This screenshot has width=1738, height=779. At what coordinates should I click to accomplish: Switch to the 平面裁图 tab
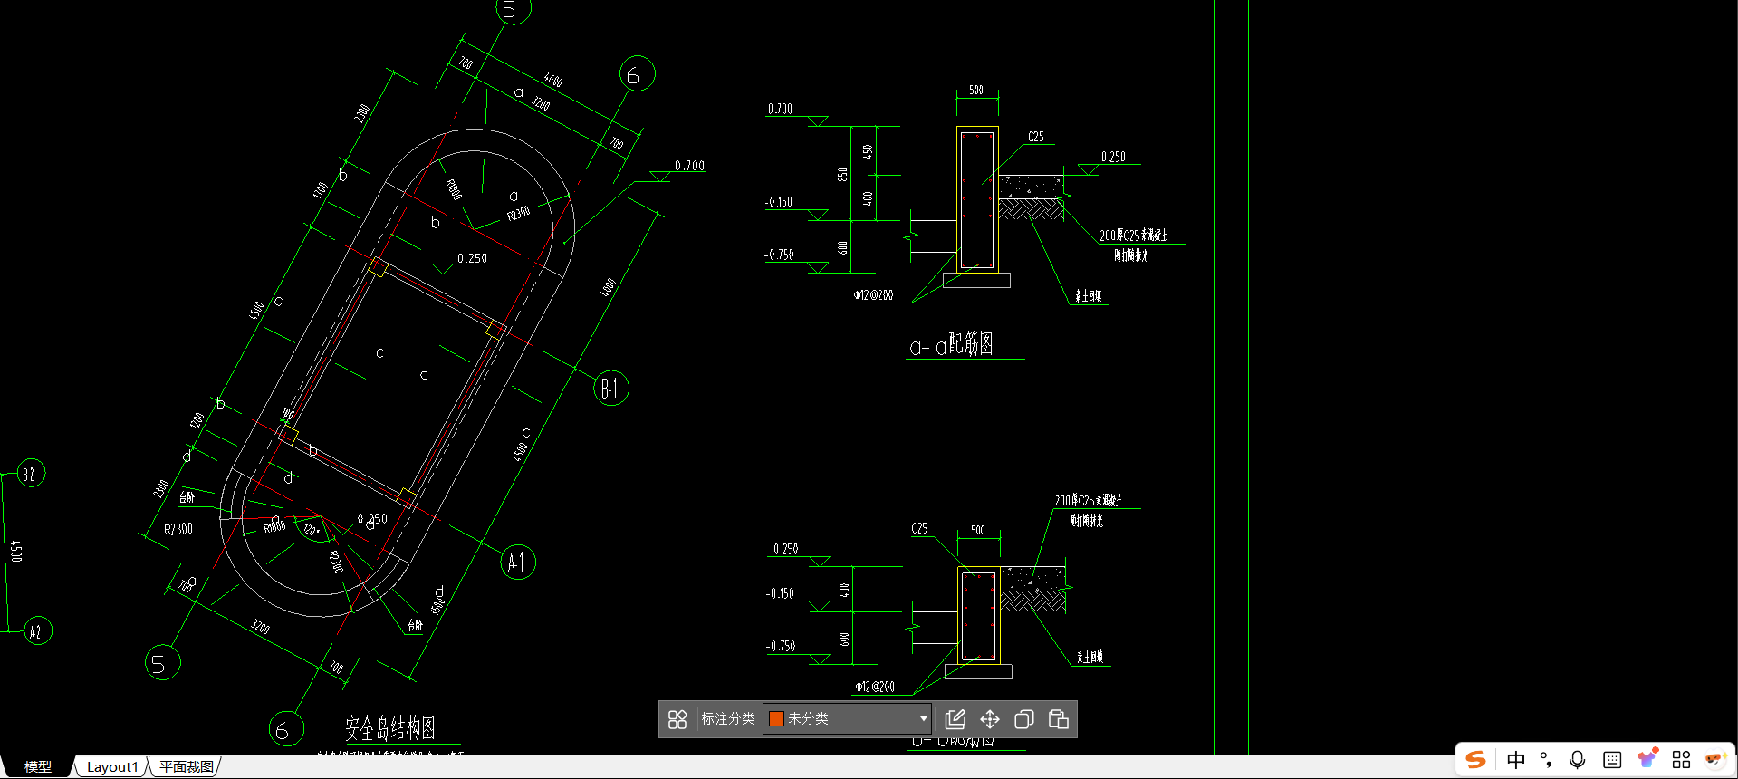point(187,766)
